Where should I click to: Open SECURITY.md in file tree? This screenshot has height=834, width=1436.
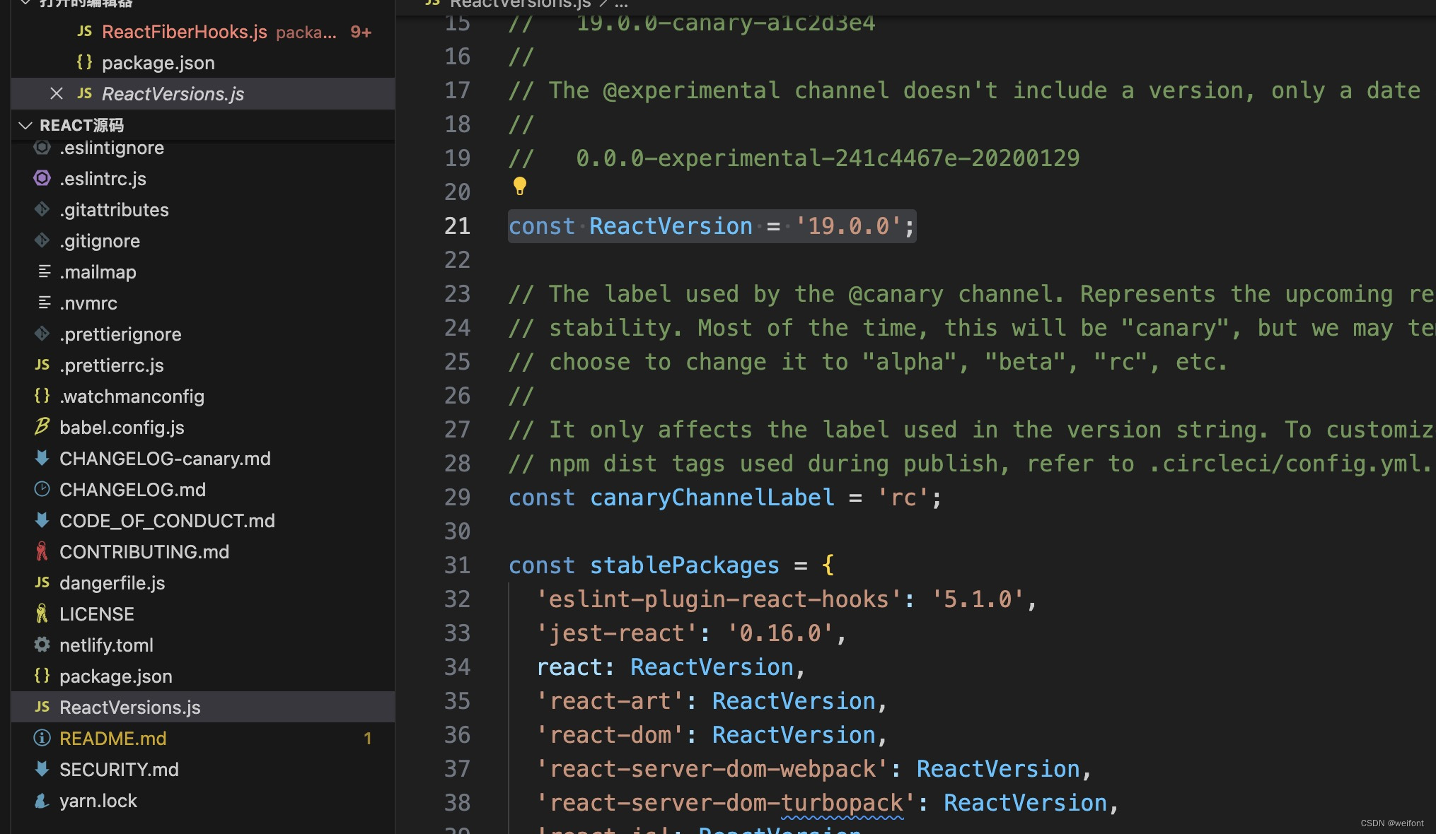[x=119, y=770]
